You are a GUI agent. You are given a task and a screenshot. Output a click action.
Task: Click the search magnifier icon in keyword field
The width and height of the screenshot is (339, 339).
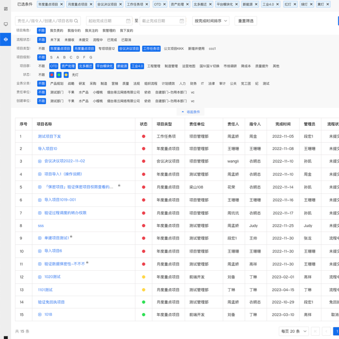[77, 21]
